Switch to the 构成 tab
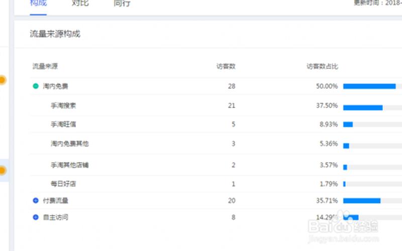This screenshot has width=402, height=251. pos(38,3)
